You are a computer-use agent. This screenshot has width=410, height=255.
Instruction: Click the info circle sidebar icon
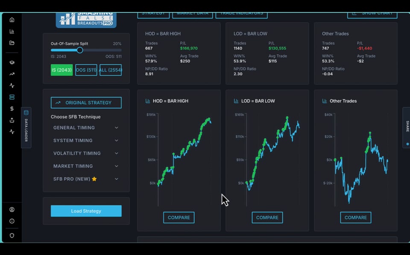pos(12,221)
